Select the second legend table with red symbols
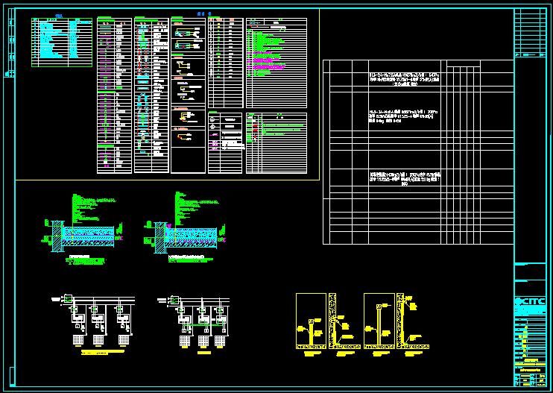 point(151,97)
